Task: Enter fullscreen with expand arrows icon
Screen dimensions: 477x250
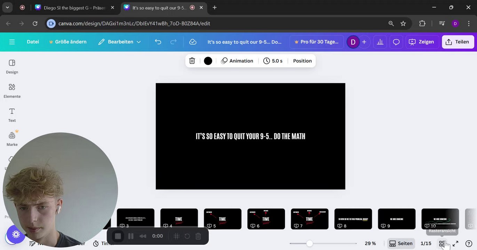Action: click(x=455, y=244)
